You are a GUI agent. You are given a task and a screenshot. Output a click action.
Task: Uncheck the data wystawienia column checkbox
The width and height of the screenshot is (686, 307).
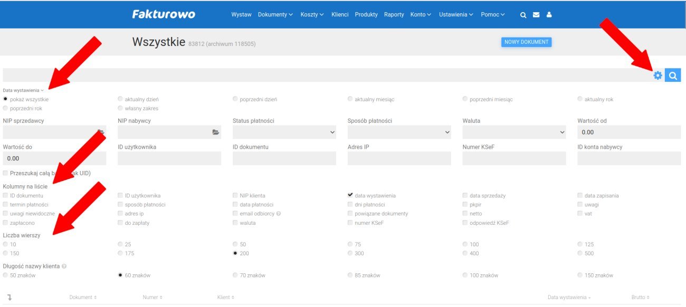click(350, 195)
